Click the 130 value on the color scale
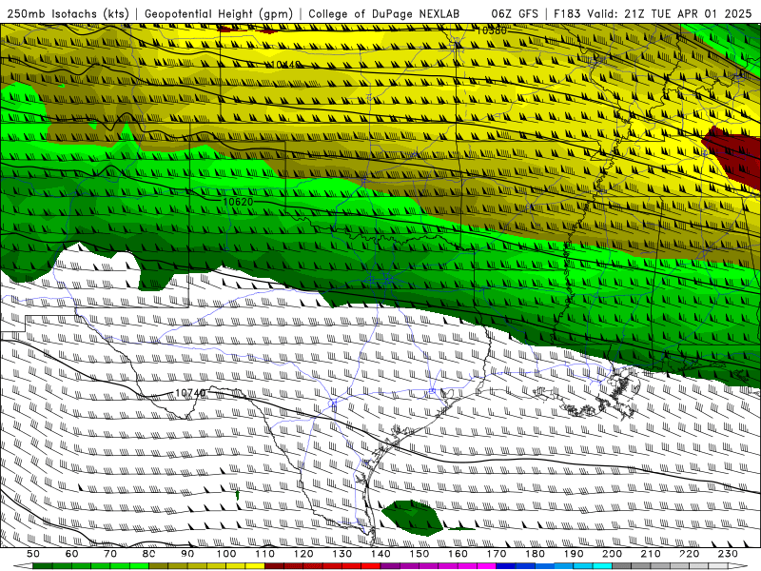The width and height of the screenshot is (761, 571). pyautogui.click(x=342, y=554)
